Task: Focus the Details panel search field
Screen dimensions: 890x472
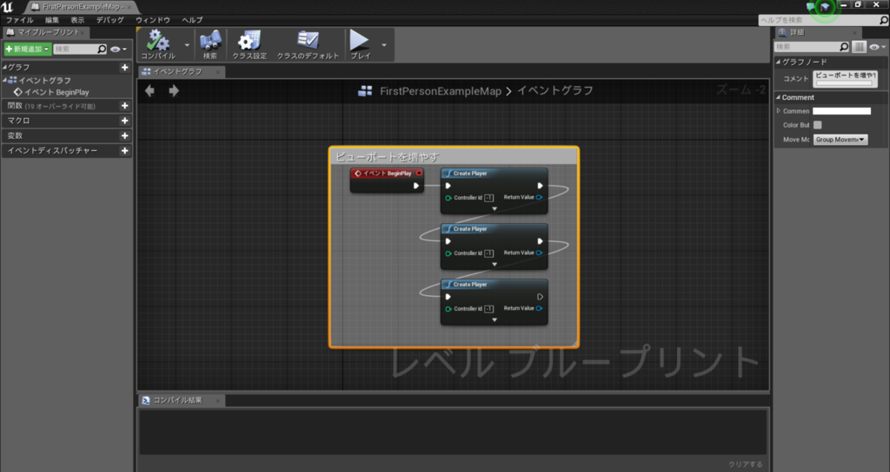Action: tap(812, 47)
